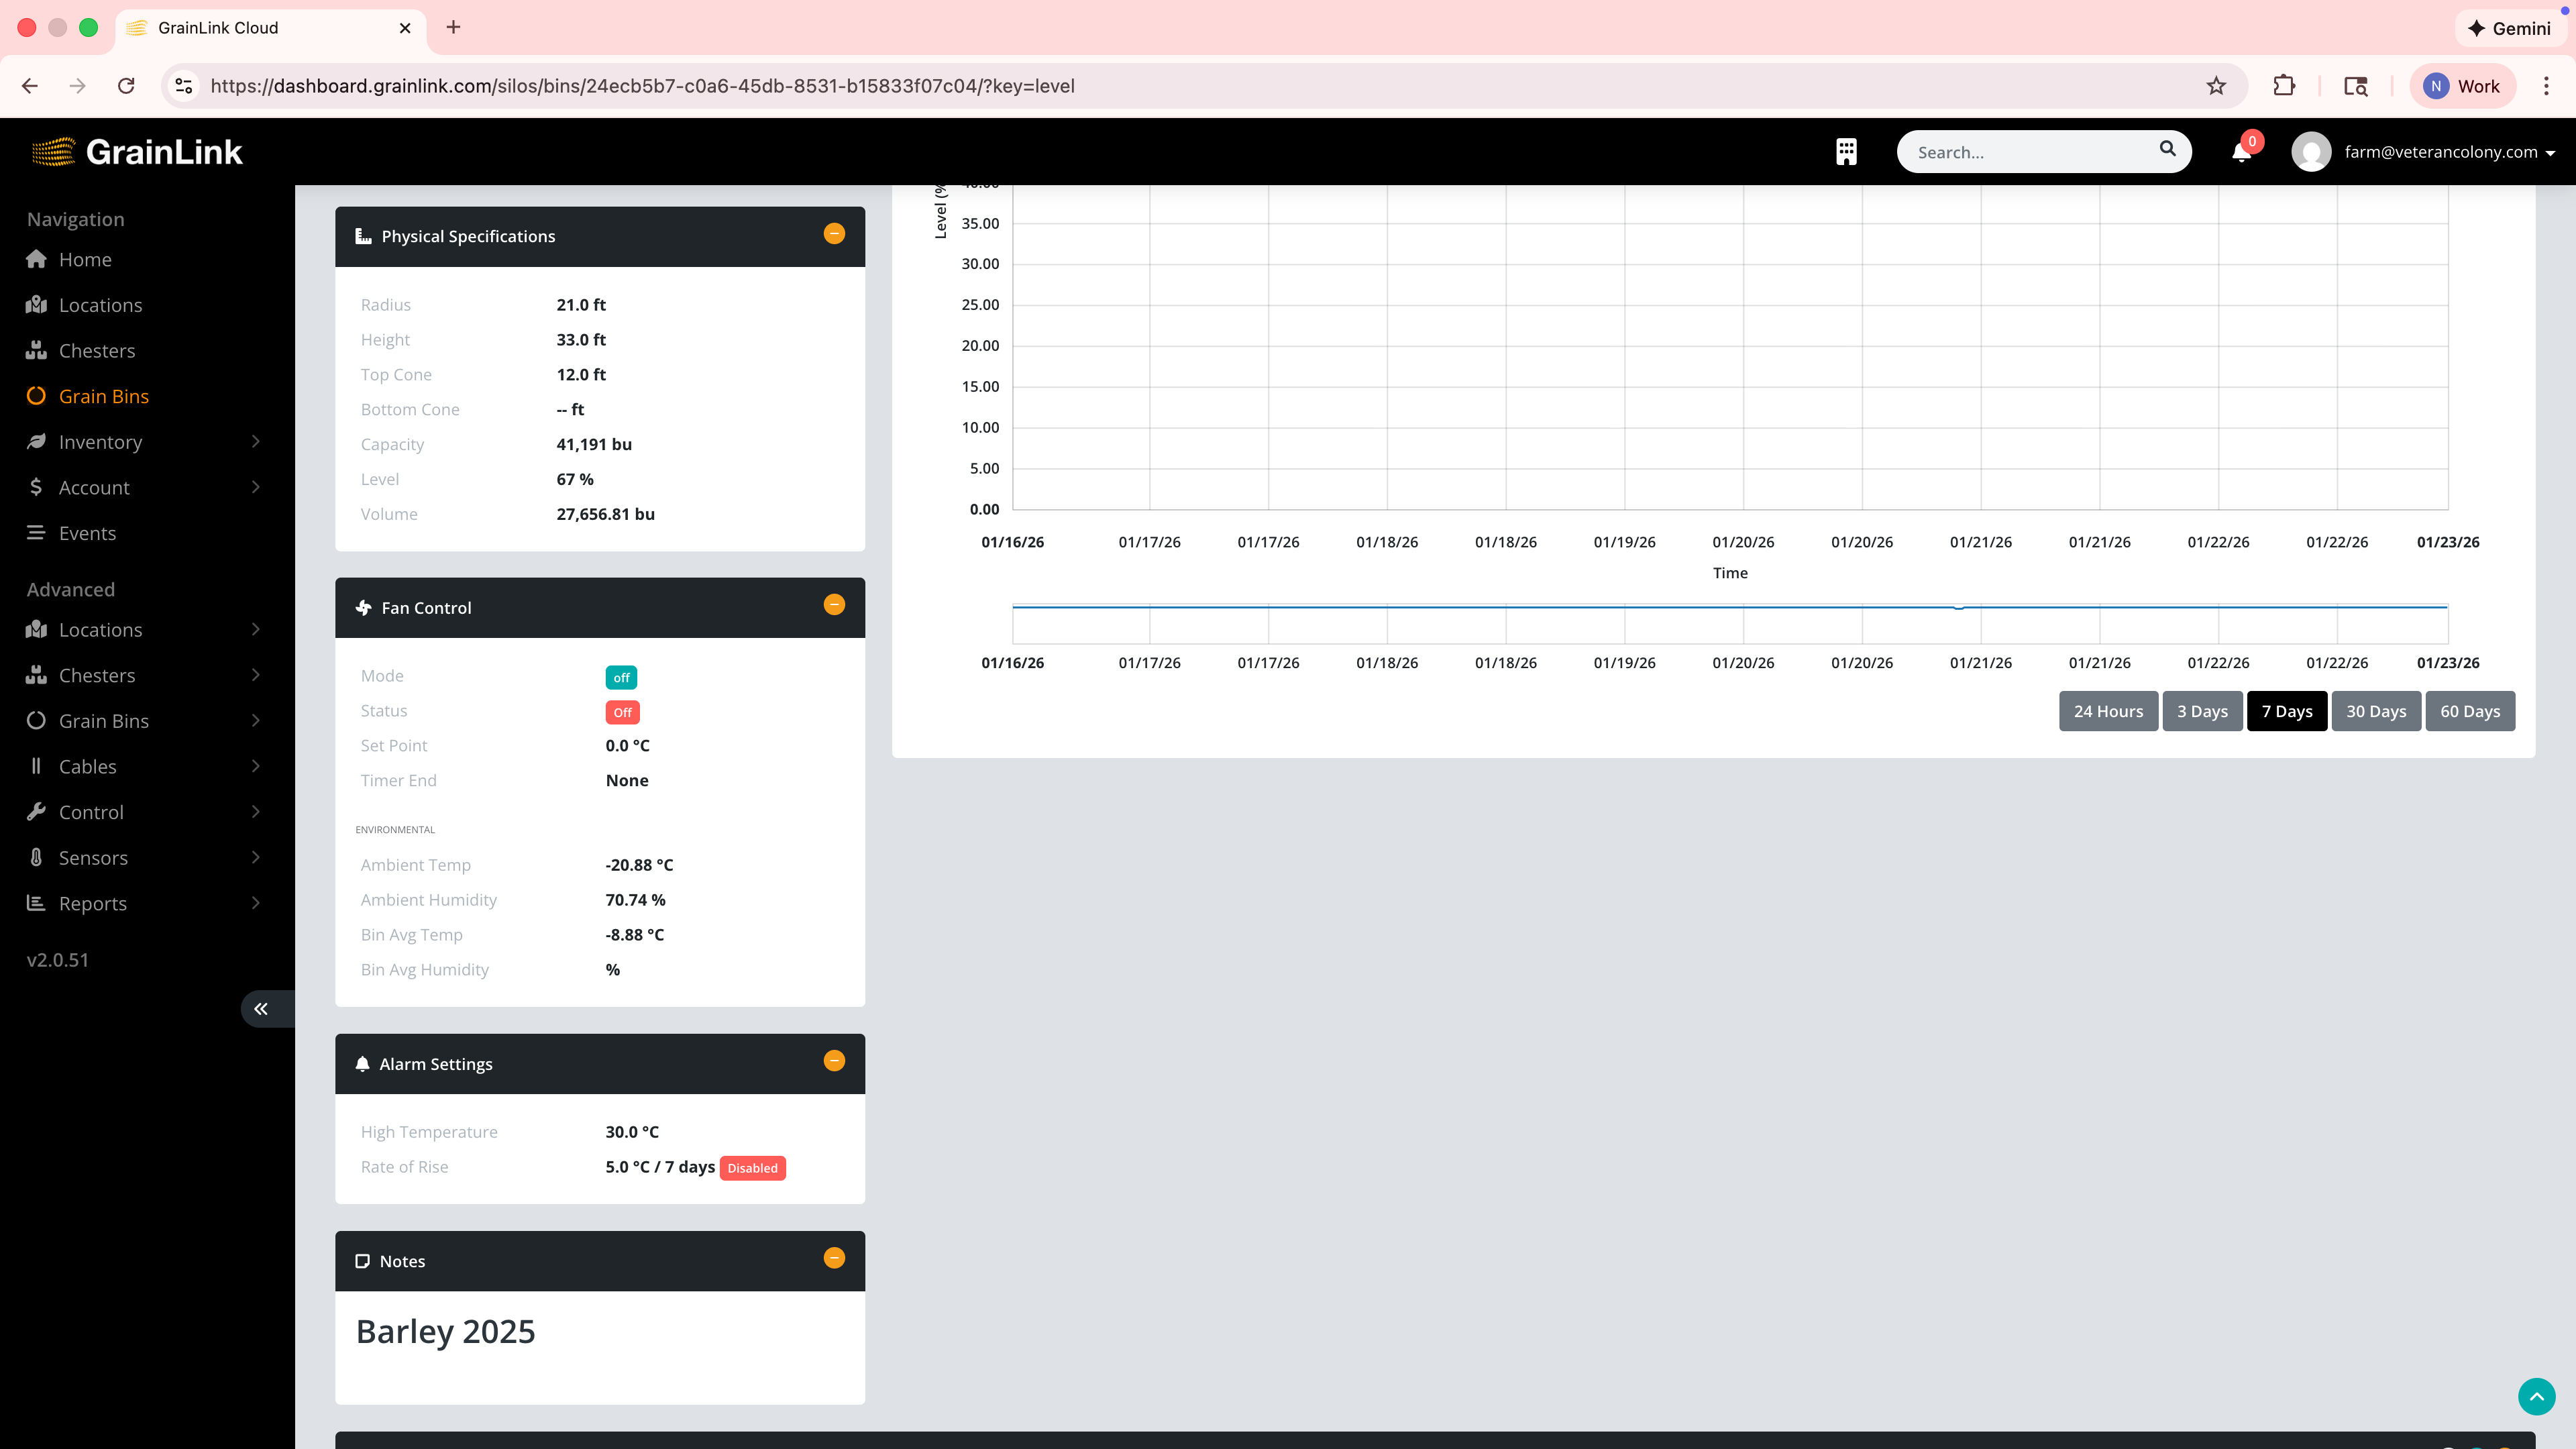Open the silo selector icon in the header
The height and width of the screenshot is (1449, 2576).
pyautogui.click(x=1845, y=152)
